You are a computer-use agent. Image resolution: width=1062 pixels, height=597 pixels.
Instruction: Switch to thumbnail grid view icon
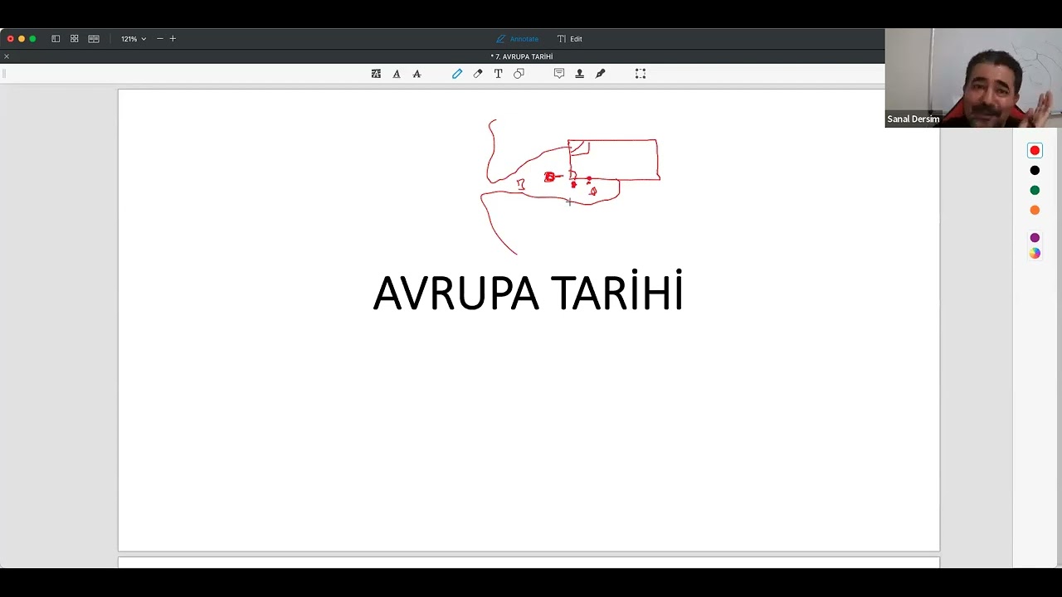click(x=75, y=39)
